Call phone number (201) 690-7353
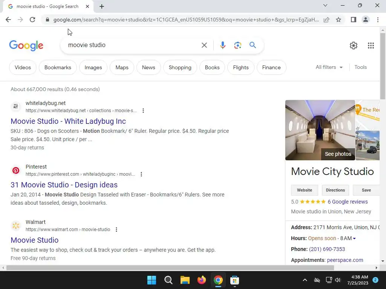 (327, 249)
